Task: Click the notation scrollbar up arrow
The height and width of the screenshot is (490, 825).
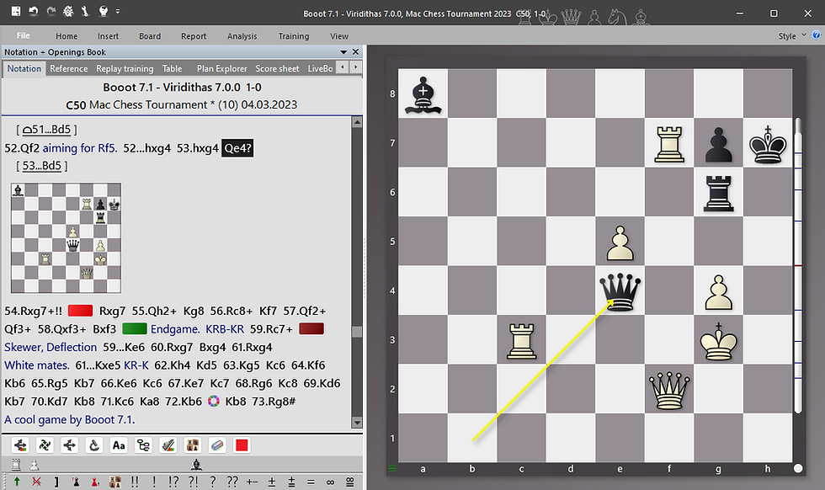Action: [x=357, y=122]
